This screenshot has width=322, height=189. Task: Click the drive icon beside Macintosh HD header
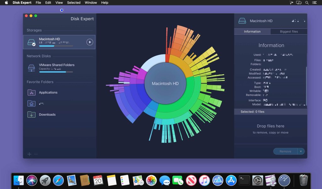coord(242,20)
